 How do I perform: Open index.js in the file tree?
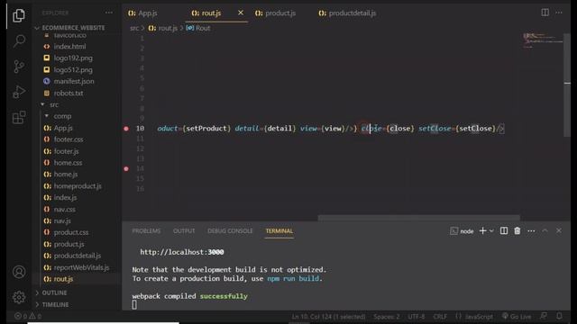(65, 198)
